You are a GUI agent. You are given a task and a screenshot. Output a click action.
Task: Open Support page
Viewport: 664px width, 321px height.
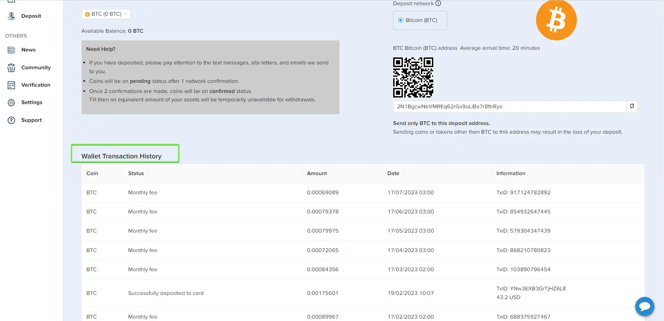click(31, 120)
